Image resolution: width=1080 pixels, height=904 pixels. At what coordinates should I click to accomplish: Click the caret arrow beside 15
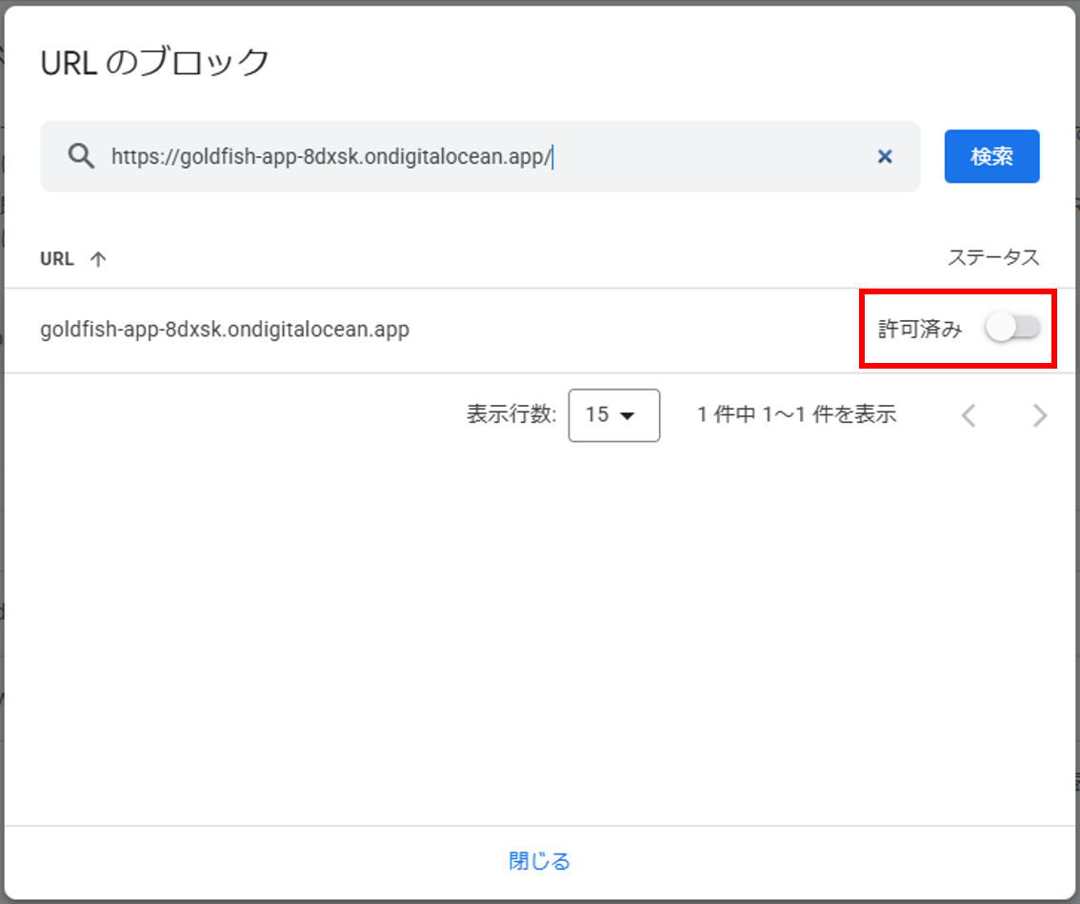tap(628, 416)
